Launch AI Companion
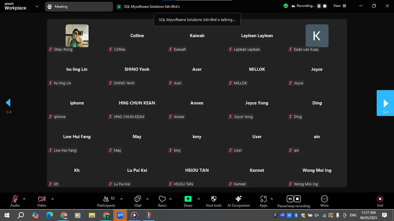394x221 pixels. (239, 201)
